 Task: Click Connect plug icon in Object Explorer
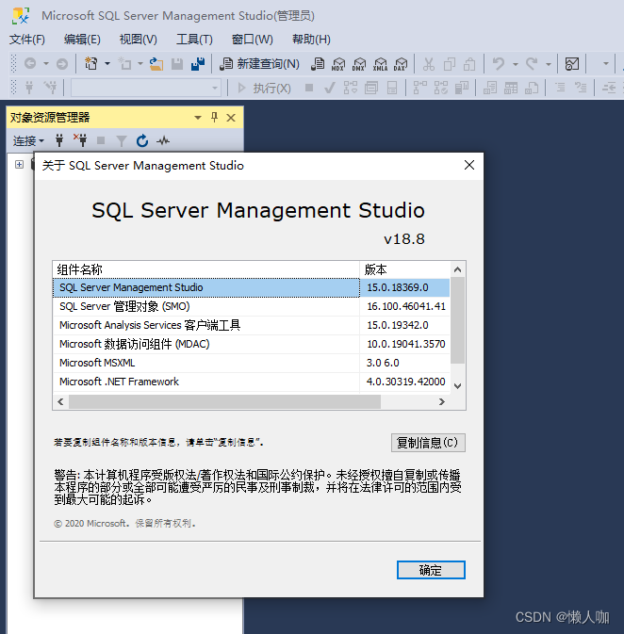(x=59, y=140)
